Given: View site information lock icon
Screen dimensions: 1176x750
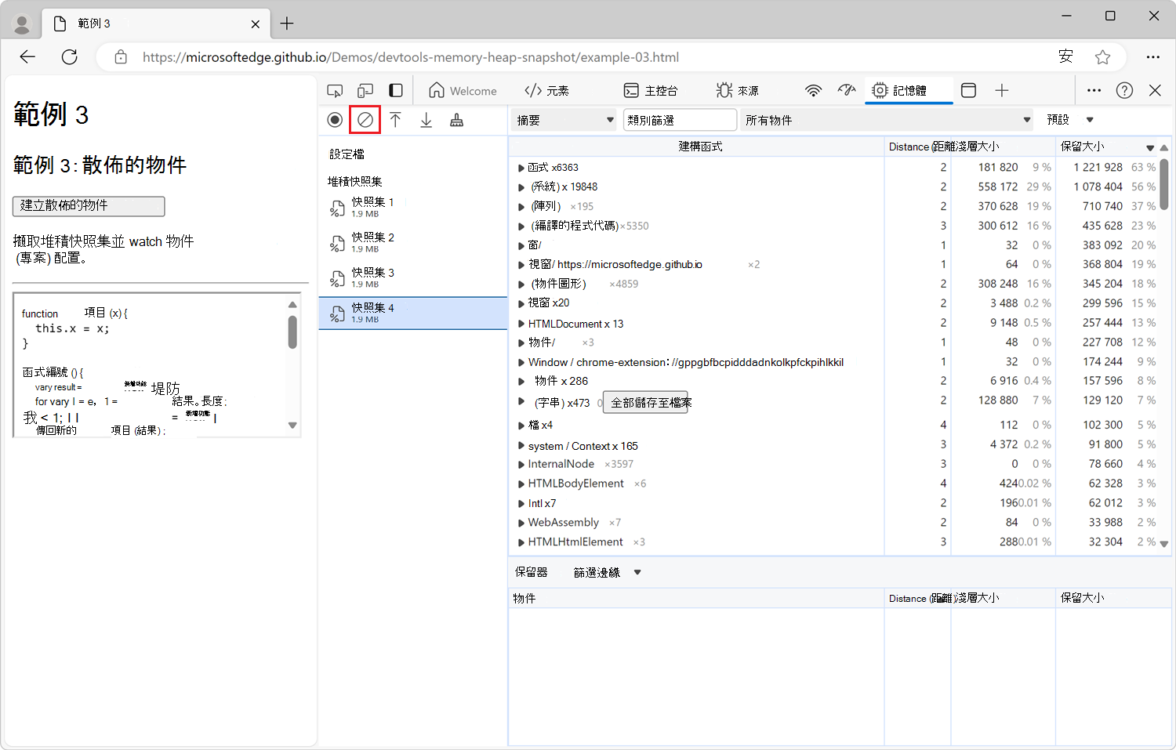Looking at the screenshot, I should 121,57.
